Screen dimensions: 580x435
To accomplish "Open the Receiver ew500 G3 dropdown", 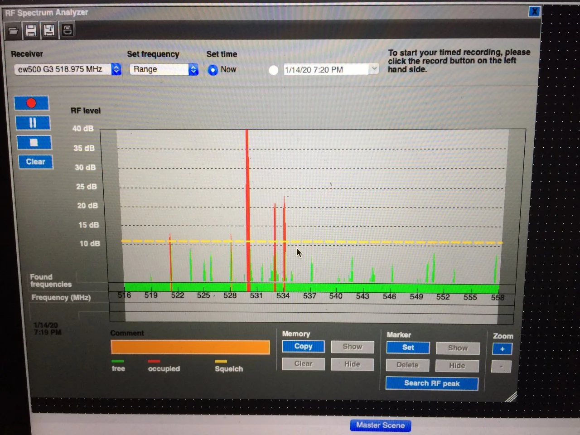I will pos(68,69).
